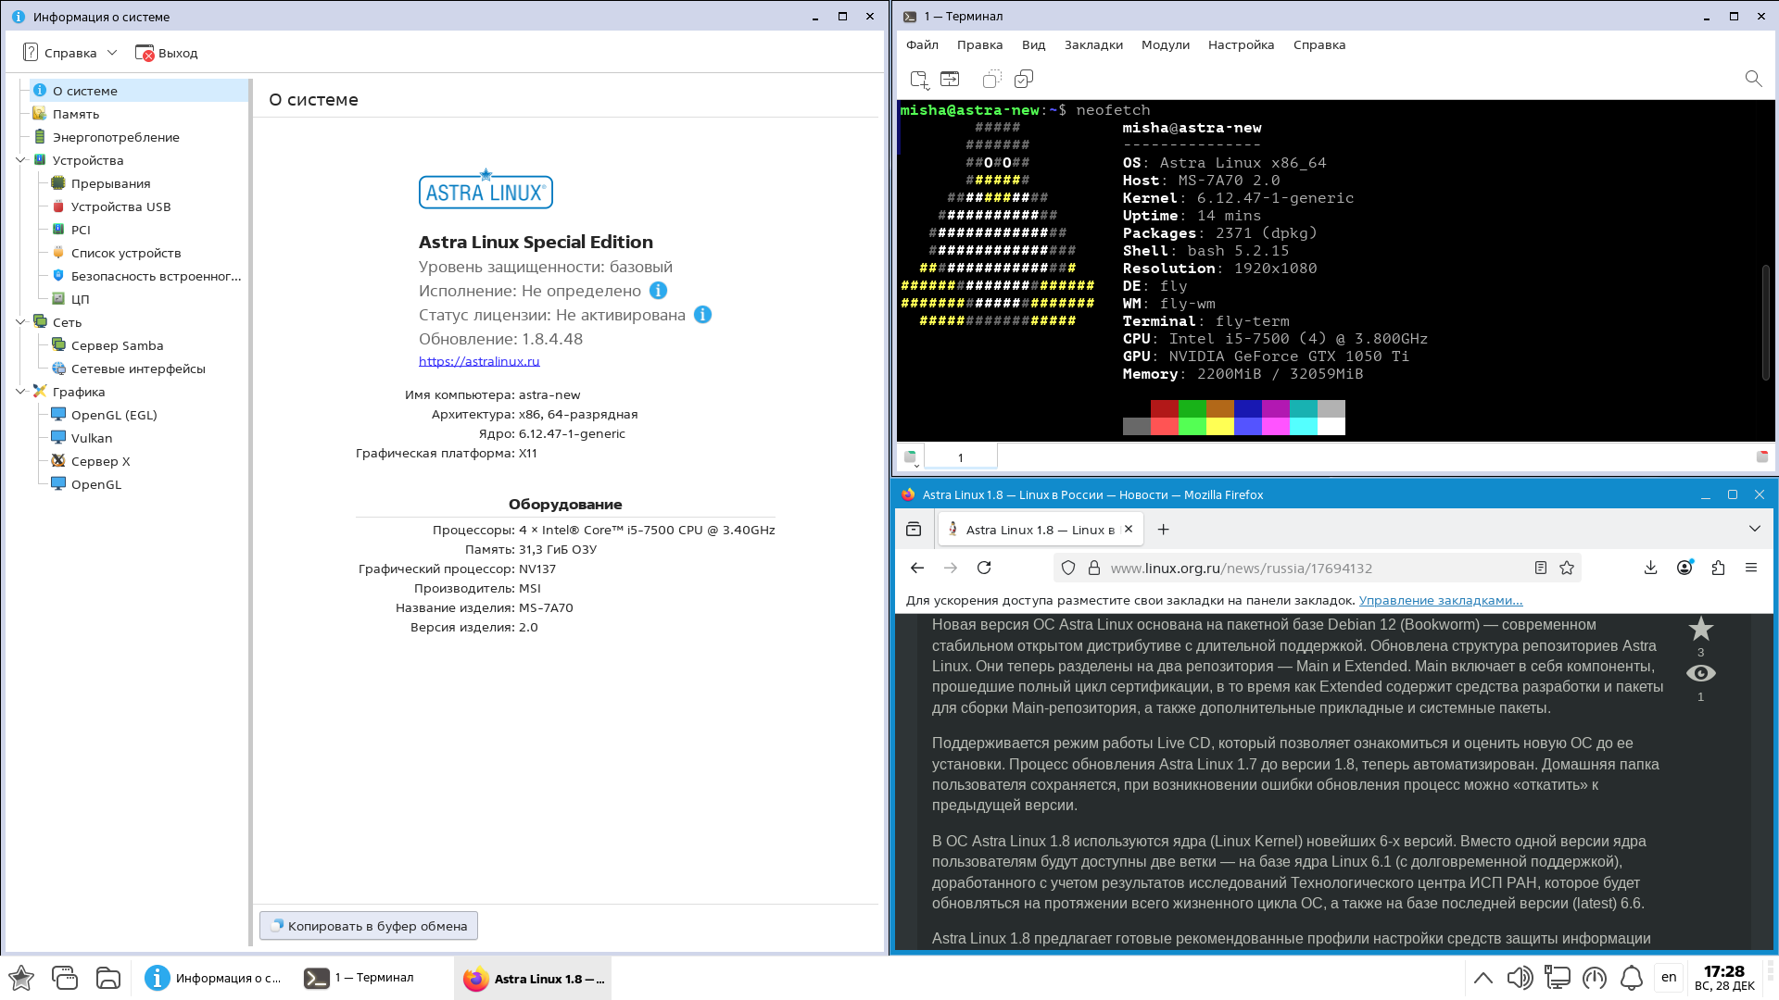
Task: Click Копировать в буфер обмена button
Action: pos(369,926)
